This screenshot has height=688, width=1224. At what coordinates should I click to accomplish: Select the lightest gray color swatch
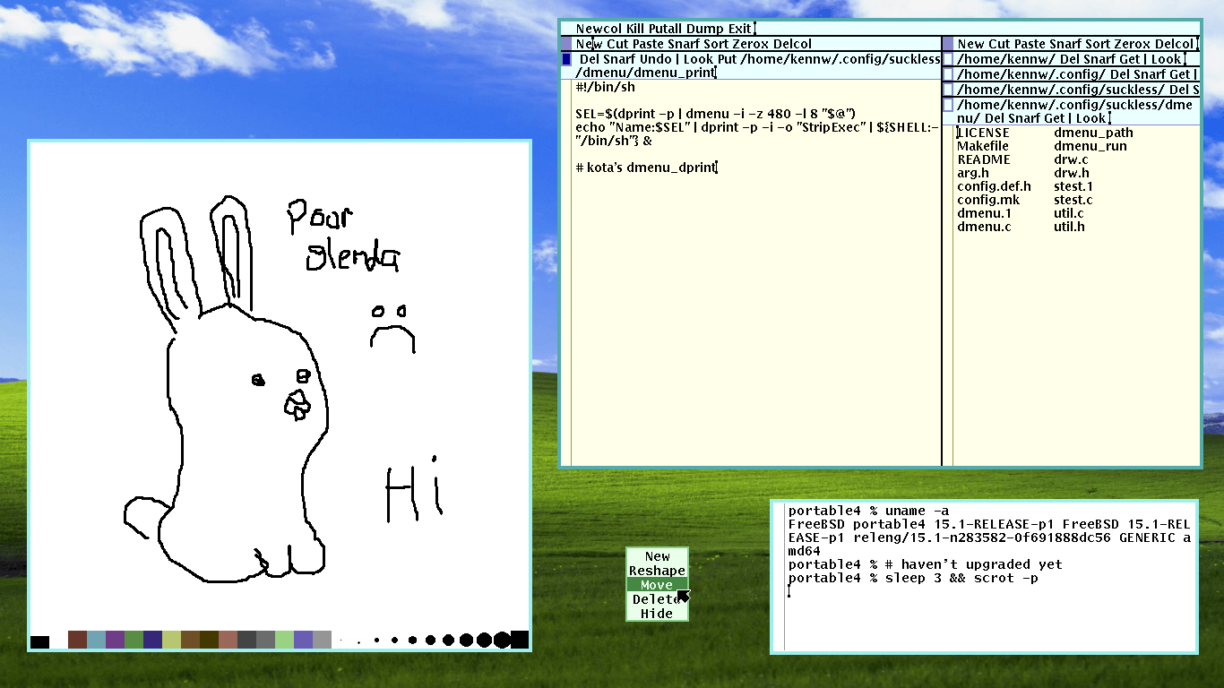322,640
